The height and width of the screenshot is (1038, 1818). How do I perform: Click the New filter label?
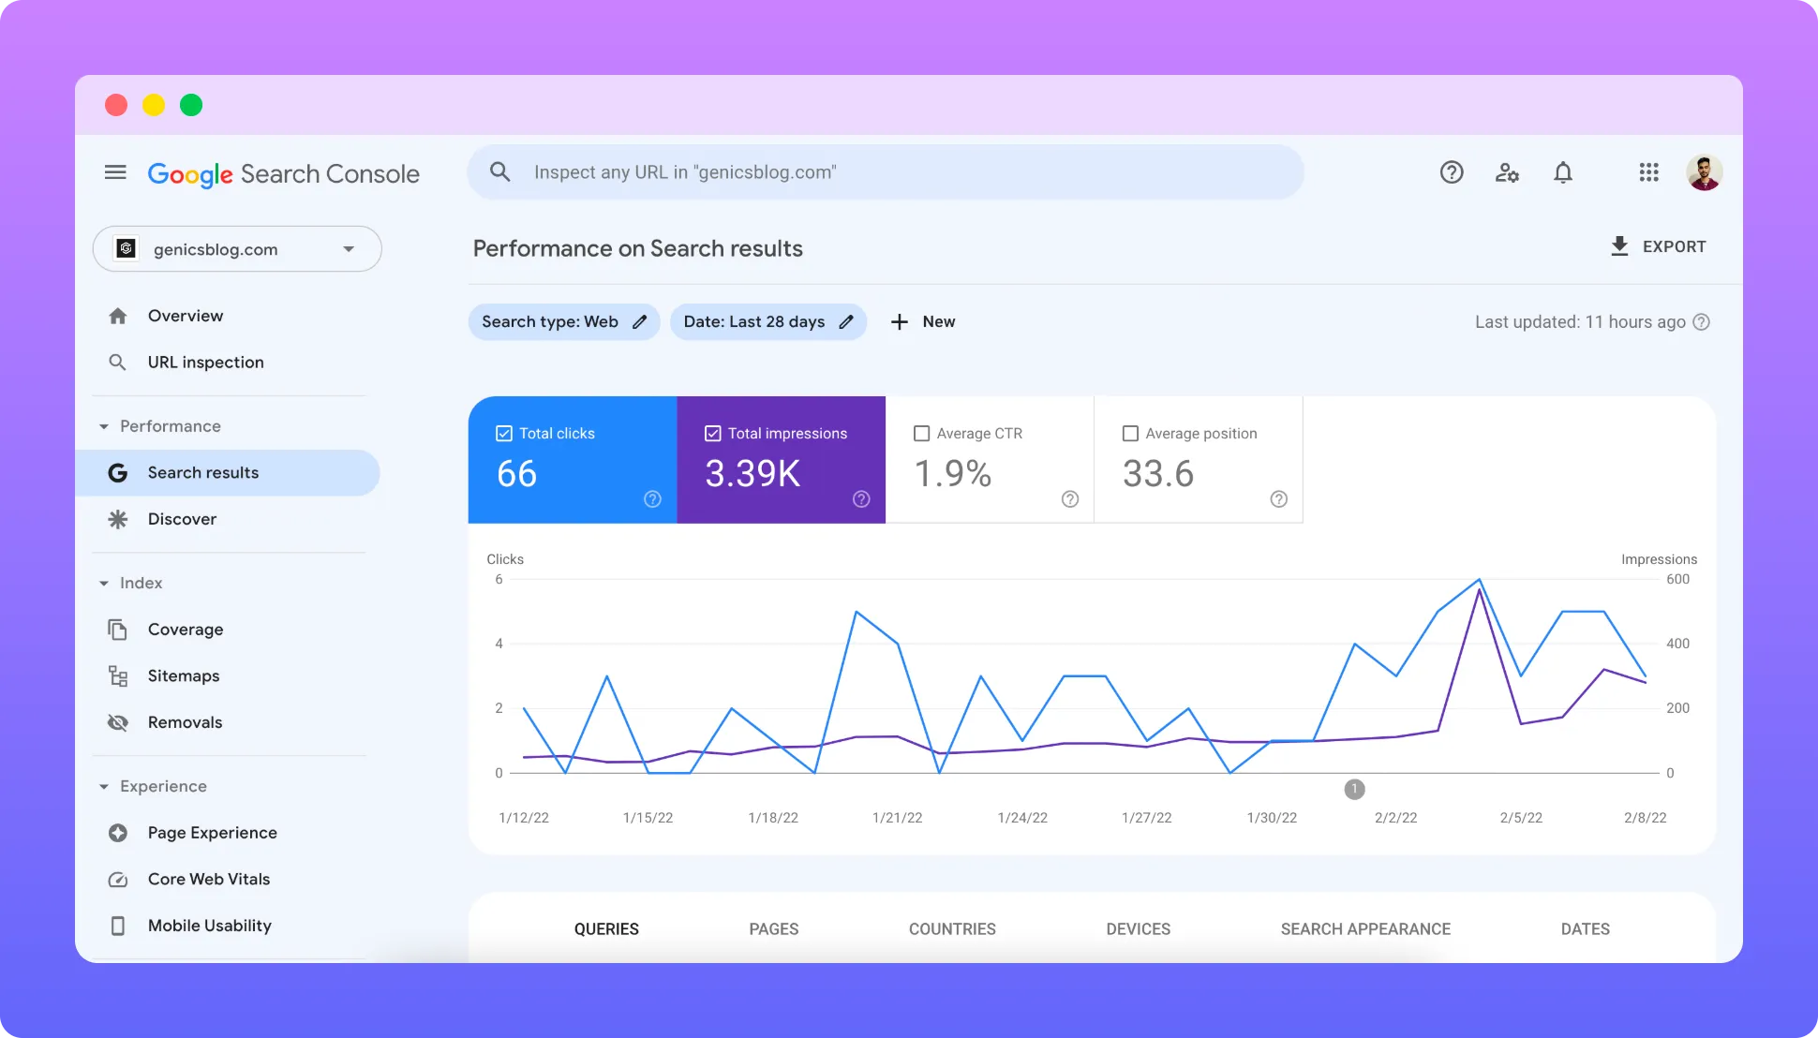[939, 322]
